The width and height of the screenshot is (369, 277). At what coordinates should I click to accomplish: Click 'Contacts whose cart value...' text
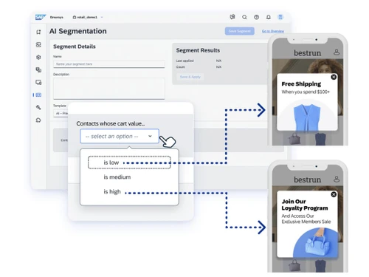pyautogui.click(x=111, y=123)
